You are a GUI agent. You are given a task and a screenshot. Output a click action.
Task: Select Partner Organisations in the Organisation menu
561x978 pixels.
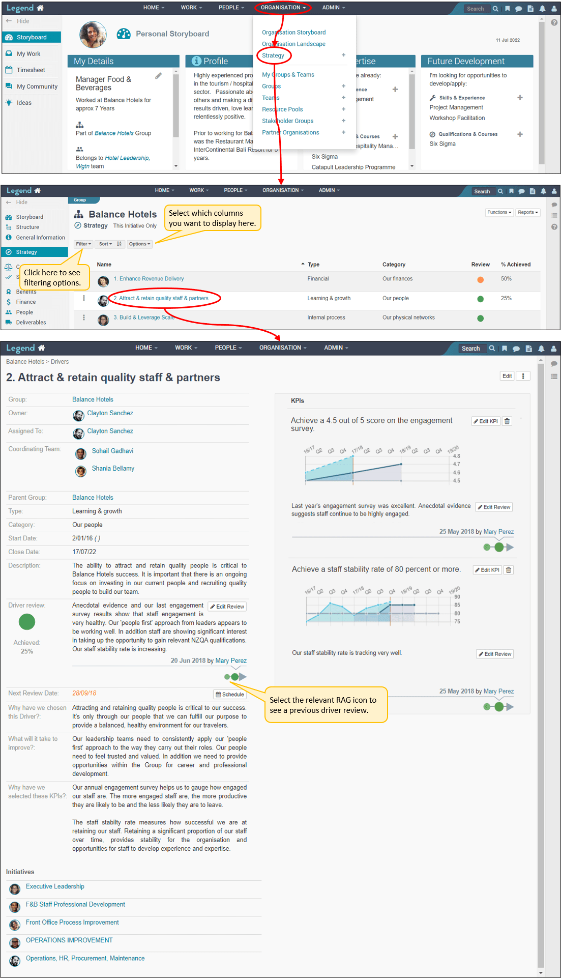tap(290, 132)
